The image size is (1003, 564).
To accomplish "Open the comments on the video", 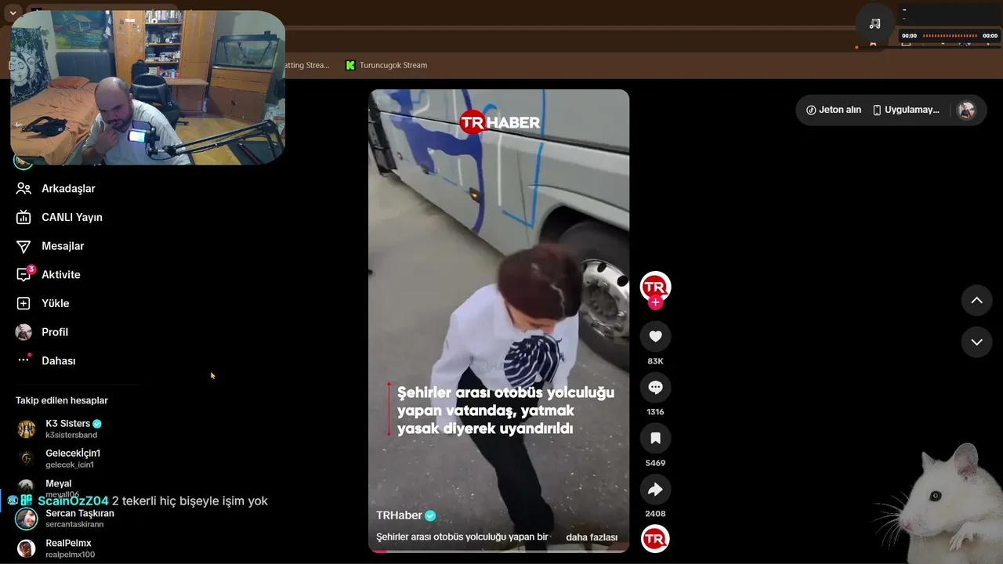I will point(655,387).
